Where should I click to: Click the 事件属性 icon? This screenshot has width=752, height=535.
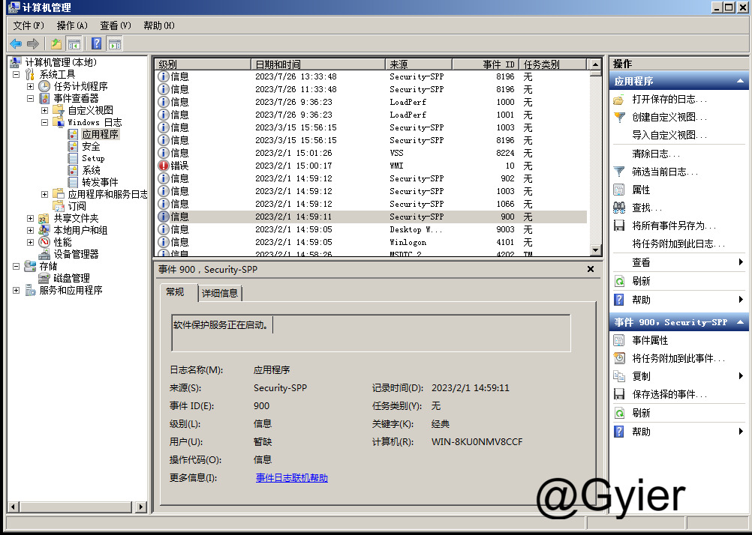point(619,340)
